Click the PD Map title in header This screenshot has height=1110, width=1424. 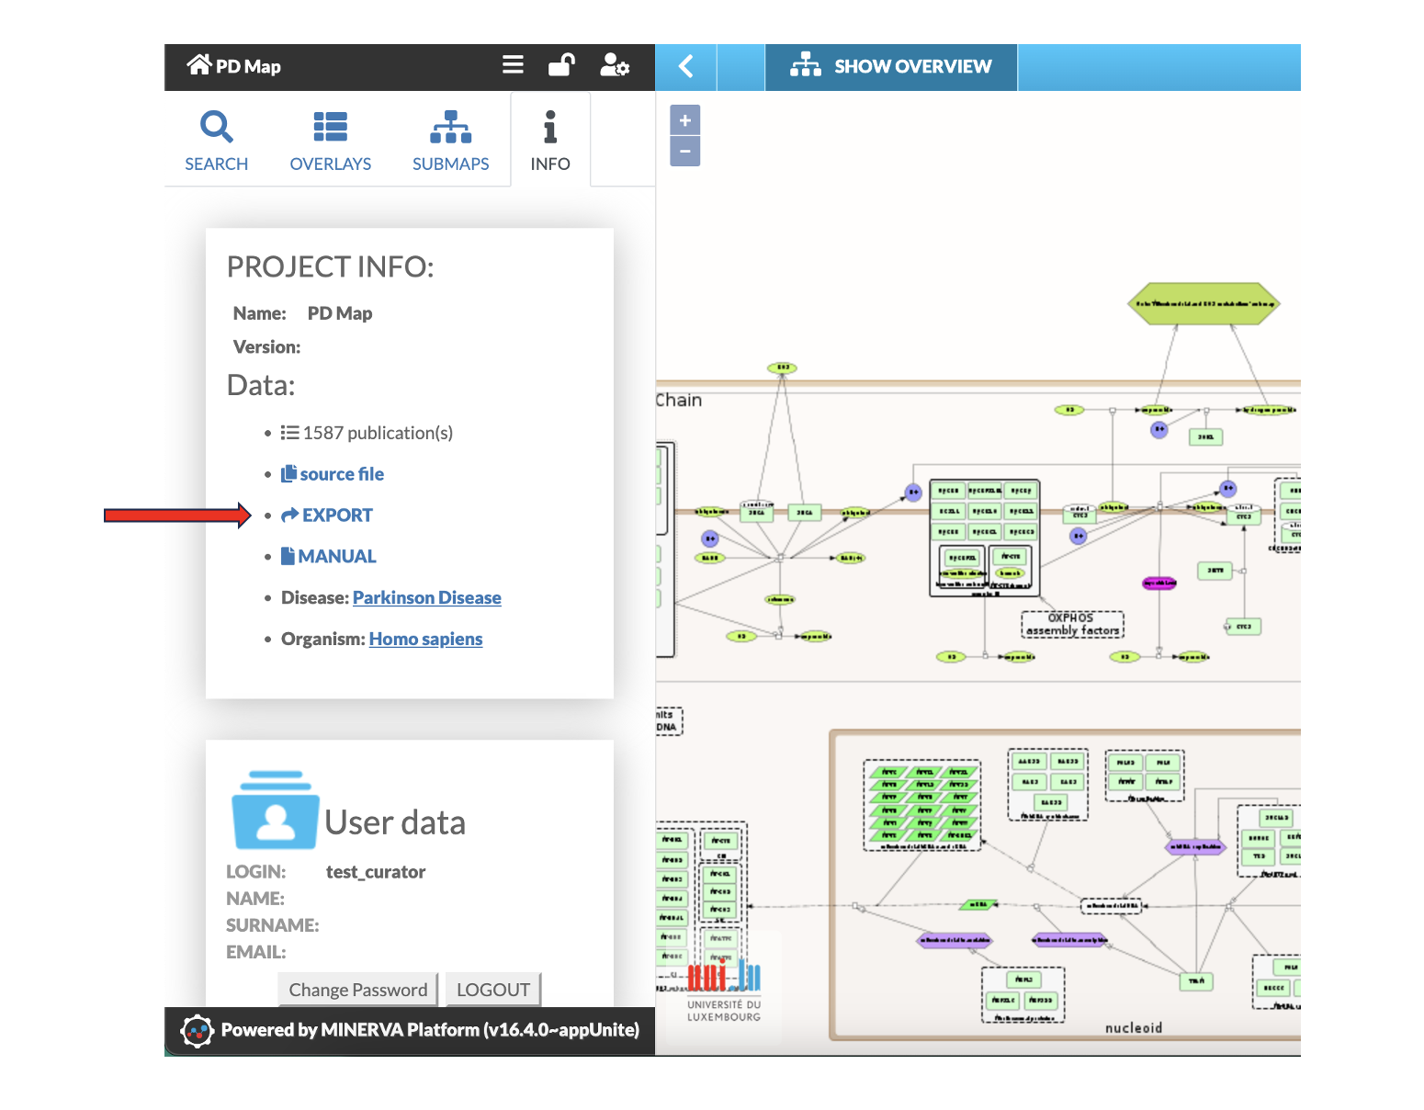point(248,66)
